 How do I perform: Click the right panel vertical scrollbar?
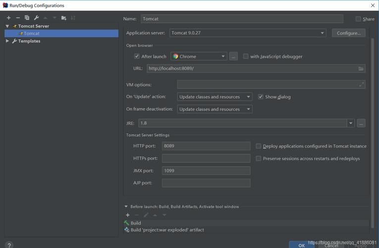(372, 132)
